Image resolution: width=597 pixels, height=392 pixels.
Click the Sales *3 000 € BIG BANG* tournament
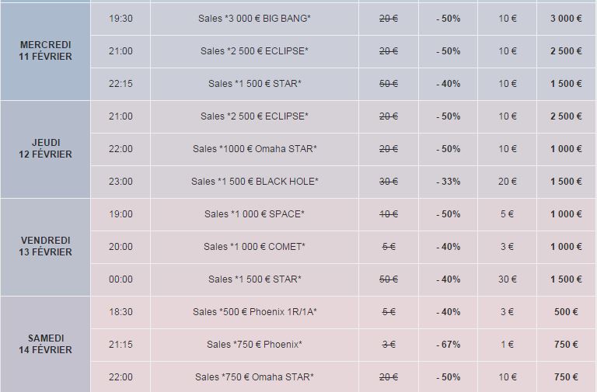(254, 19)
